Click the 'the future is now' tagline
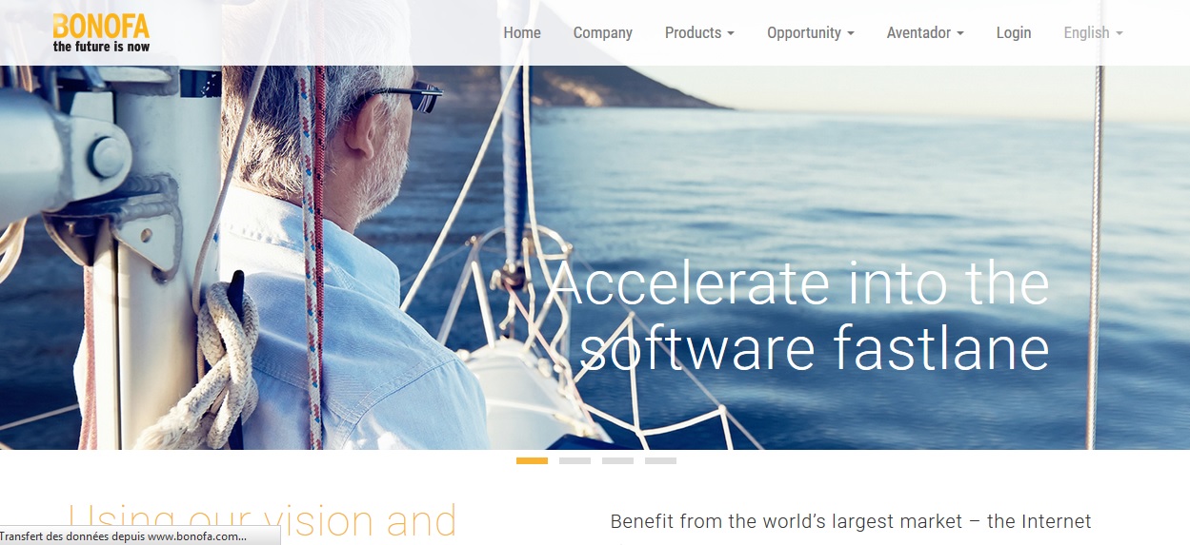The width and height of the screenshot is (1190, 545). pyautogui.click(x=101, y=46)
